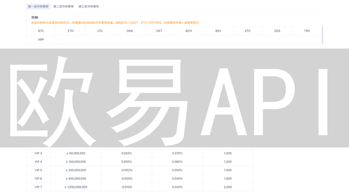Click the ≥ 100,000,000 volume cell

point(76,162)
